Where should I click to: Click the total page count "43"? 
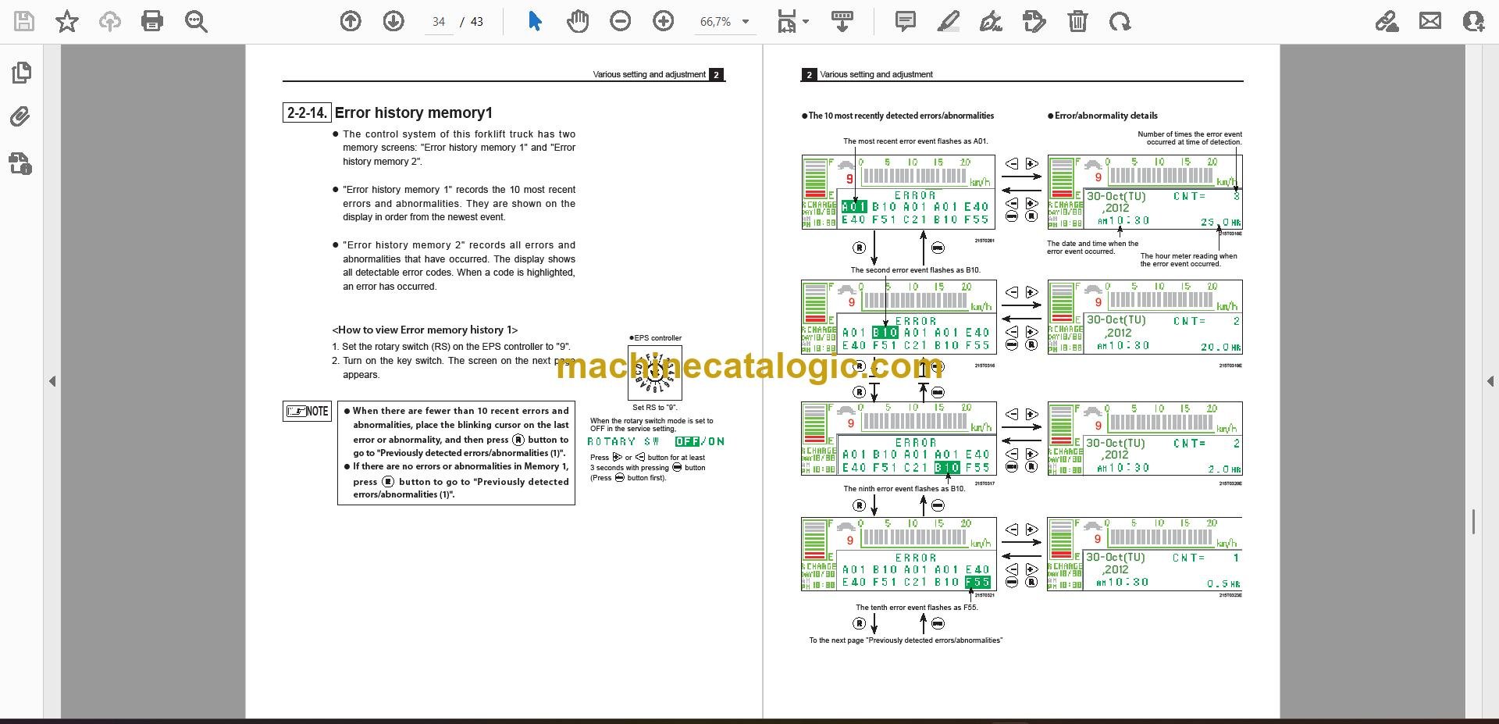477,22
